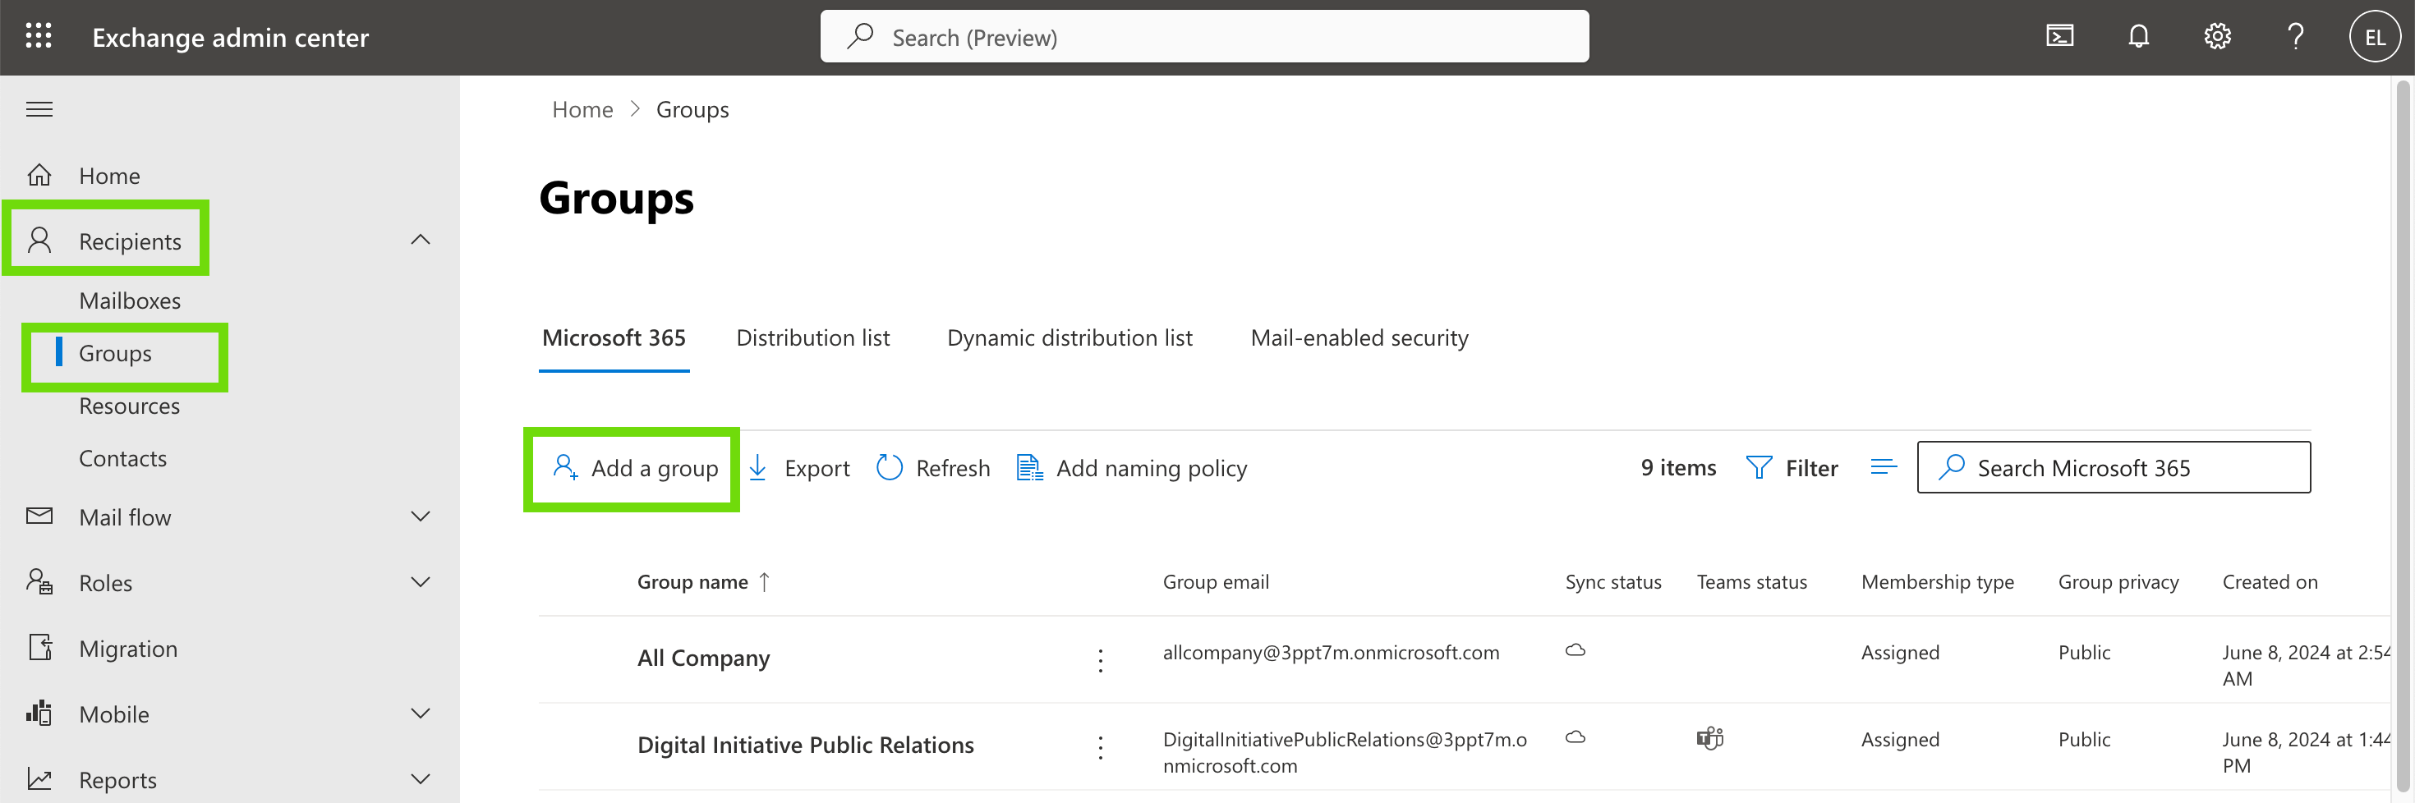Go to Home breadcrumb link
The width and height of the screenshot is (2415, 803).
tap(582, 110)
